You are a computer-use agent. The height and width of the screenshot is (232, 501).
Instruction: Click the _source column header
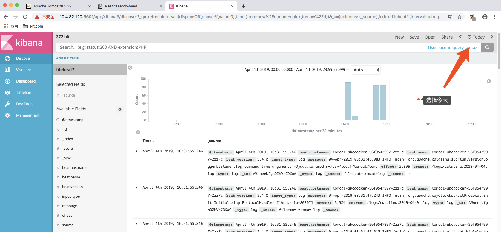pos(214,141)
